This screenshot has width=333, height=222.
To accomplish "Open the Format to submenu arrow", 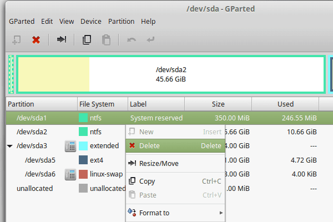I will tap(221, 213).
